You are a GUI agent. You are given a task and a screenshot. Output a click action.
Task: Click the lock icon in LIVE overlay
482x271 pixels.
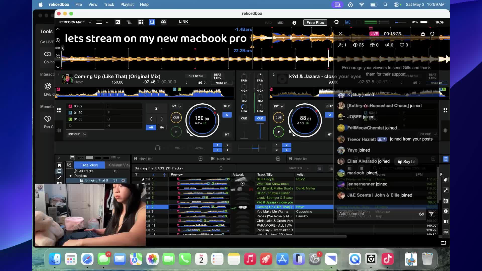(423, 34)
